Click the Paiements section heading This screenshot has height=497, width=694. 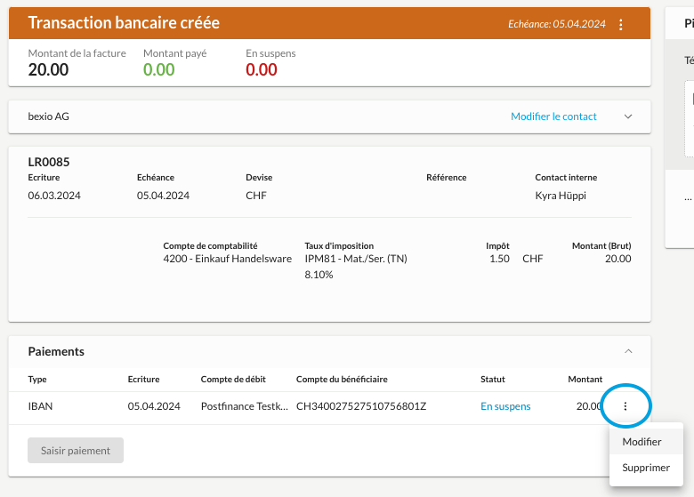coord(56,351)
